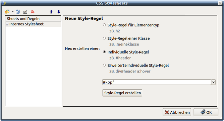Close the CSS Stylesheets dialog window
Screen dimensions: 224x121
pyautogui.click(x=220, y=3)
